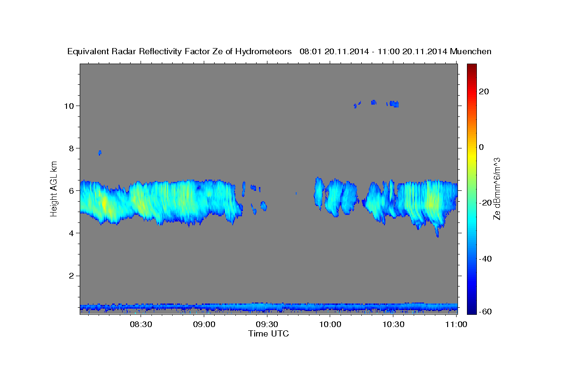
Task: Click the height tick label 4
Action: pos(73,233)
